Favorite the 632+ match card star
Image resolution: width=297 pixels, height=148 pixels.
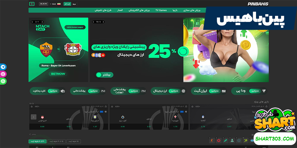coord(192,107)
